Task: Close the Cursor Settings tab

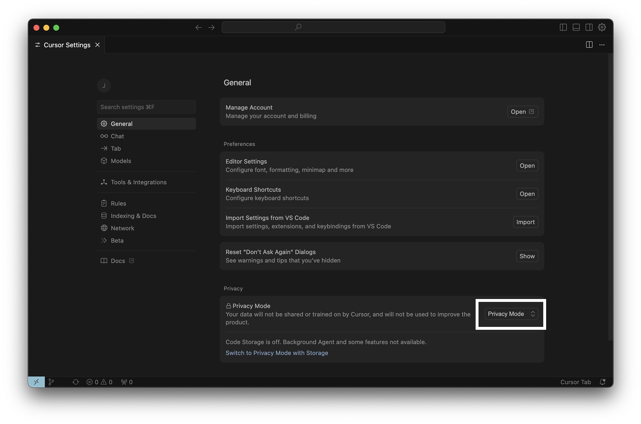Action: pyautogui.click(x=97, y=45)
